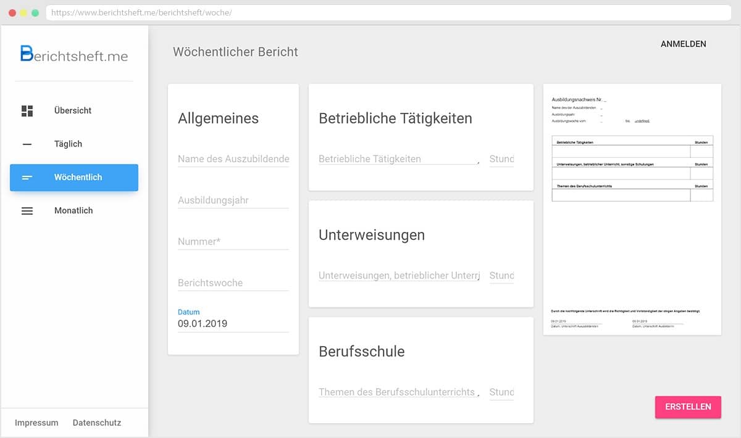Open the Impressum link
The height and width of the screenshot is (438, 741).
point(36,423)
